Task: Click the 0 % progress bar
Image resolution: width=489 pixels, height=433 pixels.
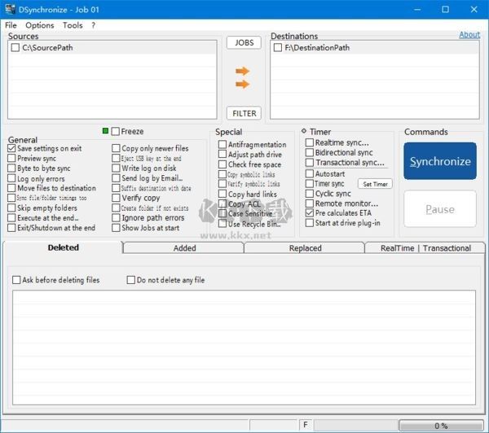Action: (x=440, y=426)
